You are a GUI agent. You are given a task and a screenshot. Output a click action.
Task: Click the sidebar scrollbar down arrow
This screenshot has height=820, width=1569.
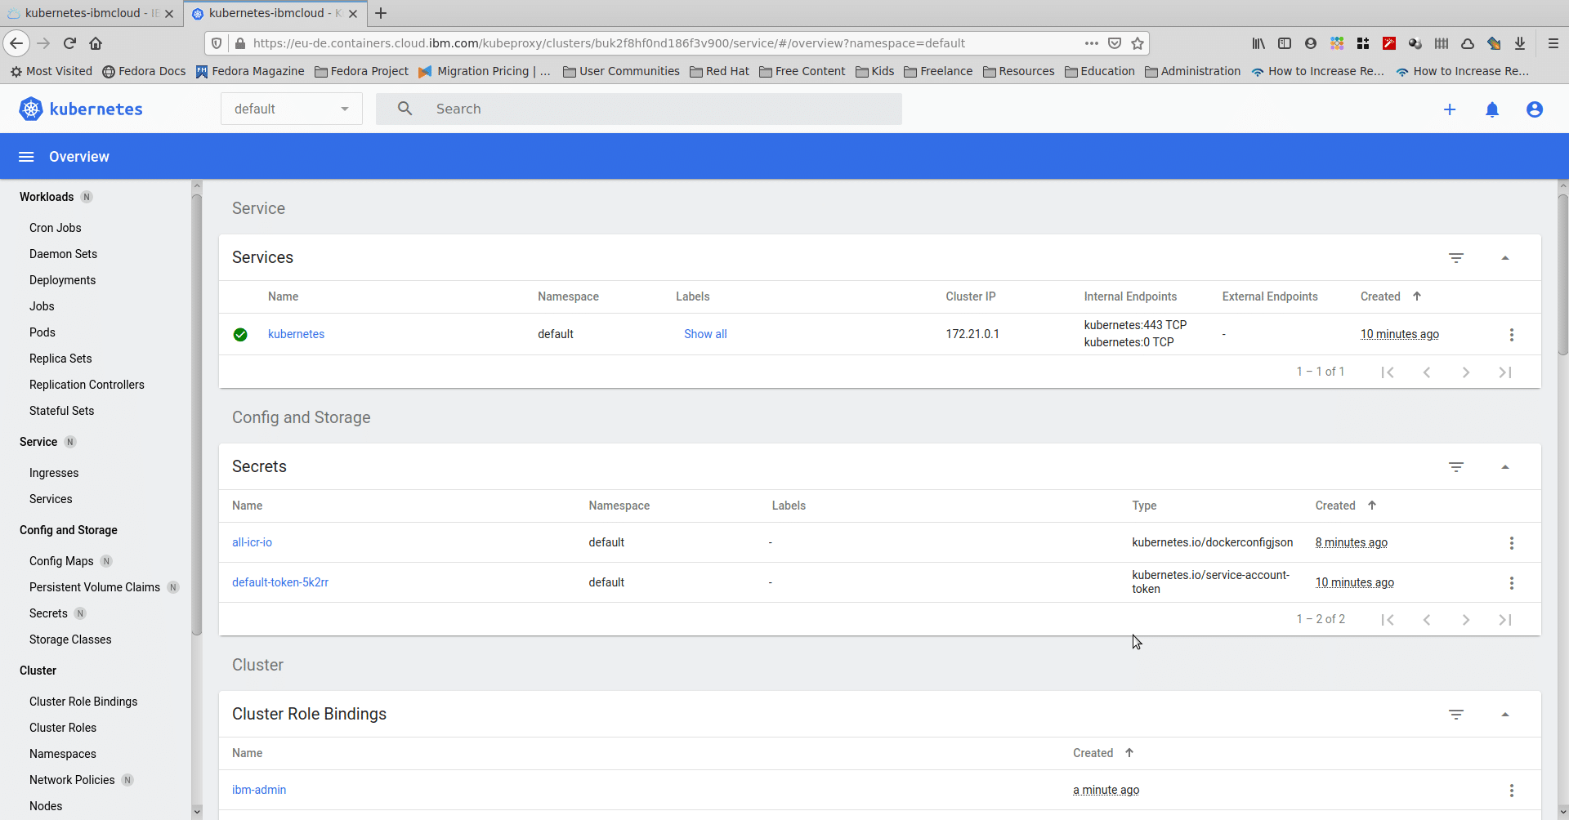click(196, 812)
